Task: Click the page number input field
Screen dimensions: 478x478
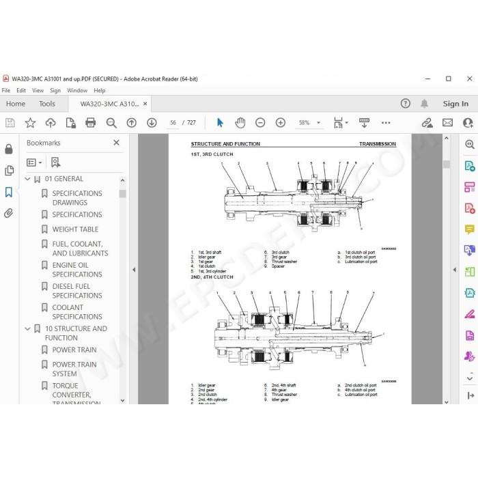Action: [x=173, y=123]
